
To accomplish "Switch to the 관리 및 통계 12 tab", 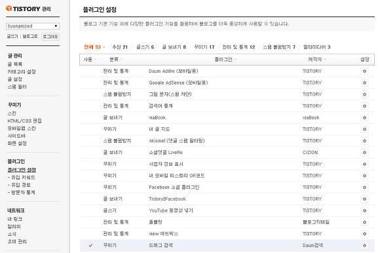I will 238,47.
